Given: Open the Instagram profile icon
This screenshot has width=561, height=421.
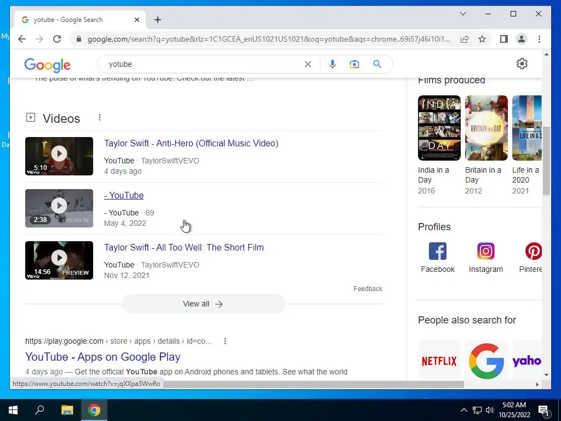Looking at the screenshot, I should (x=486, y=251).
